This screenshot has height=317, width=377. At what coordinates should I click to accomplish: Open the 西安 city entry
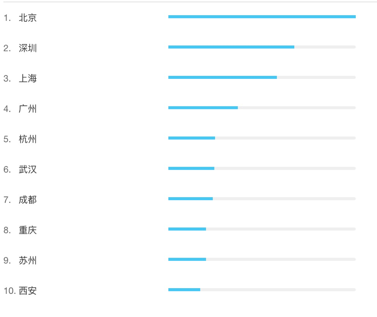click(28, 290)
